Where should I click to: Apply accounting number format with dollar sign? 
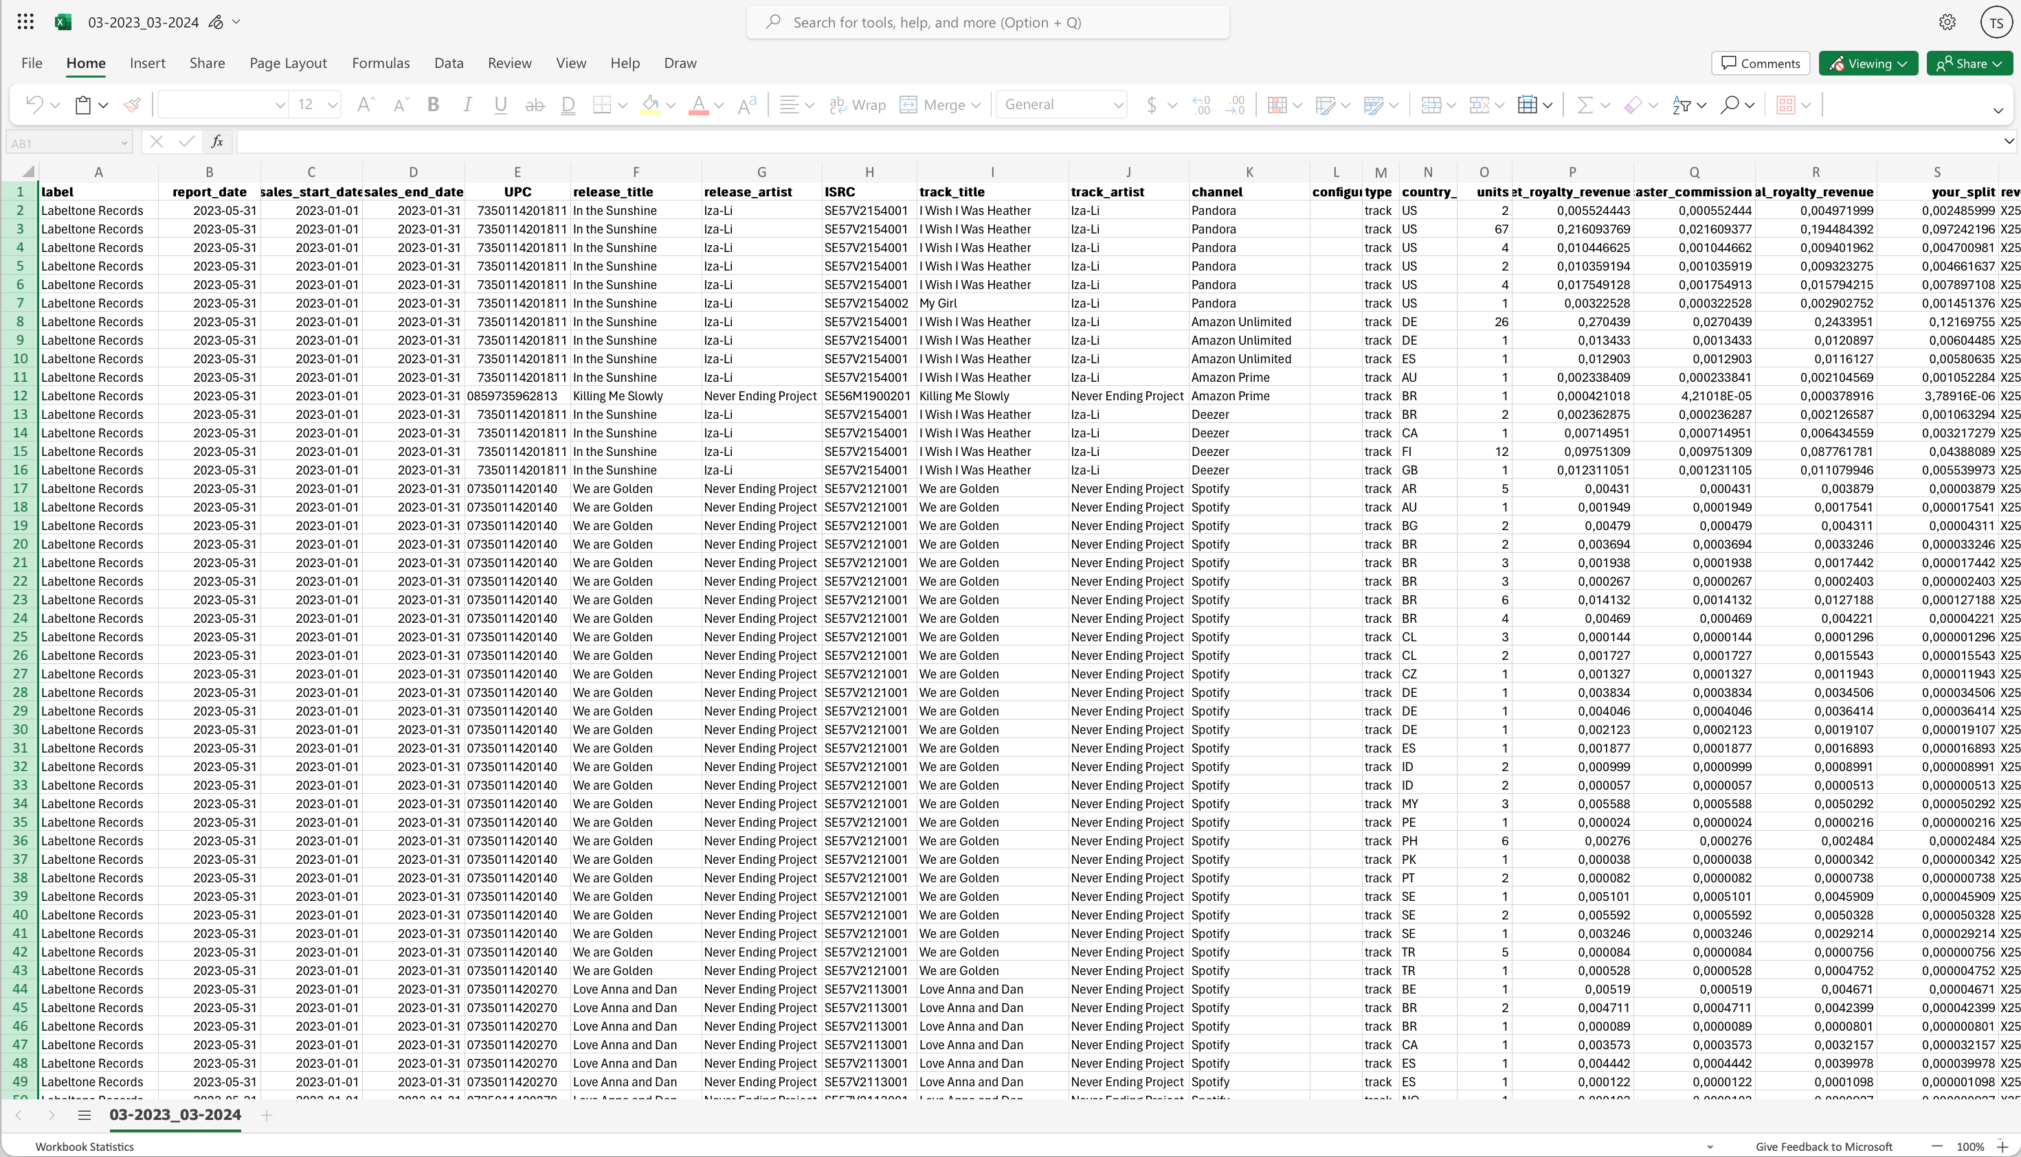[x=1151, y=104]
